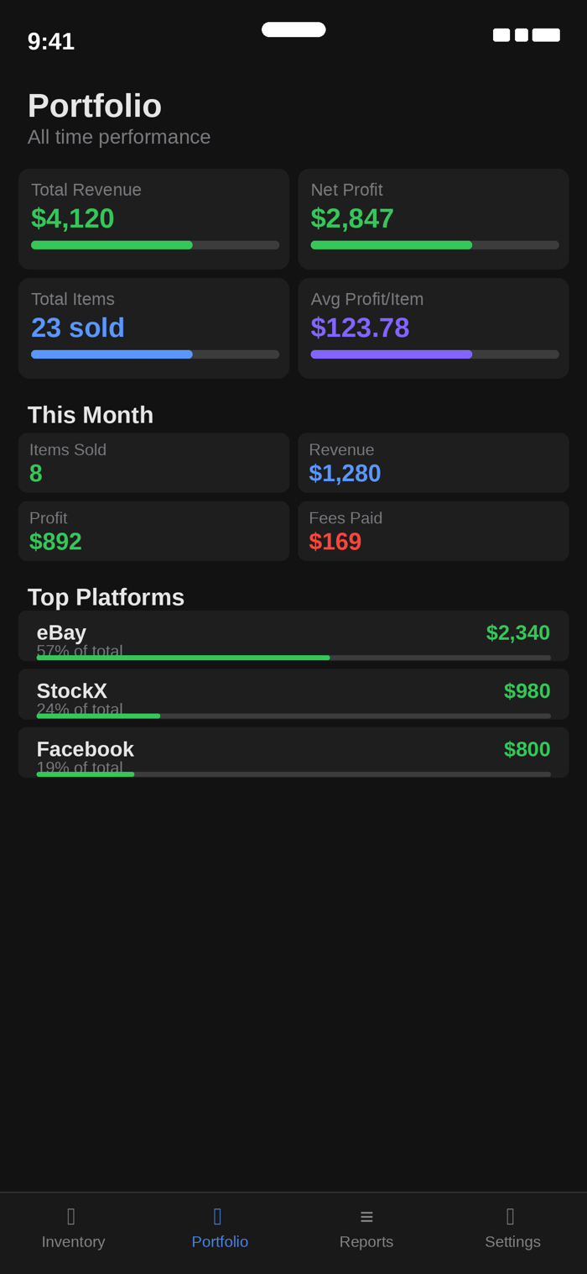Select the eBay platform row
This screenshot has width=587, height=1274.
[x=293, y=636]
